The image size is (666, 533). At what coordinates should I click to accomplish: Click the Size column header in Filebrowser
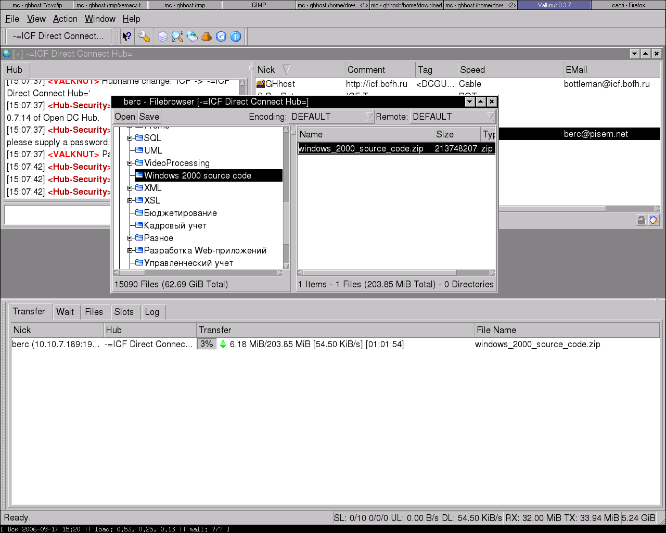457,134
